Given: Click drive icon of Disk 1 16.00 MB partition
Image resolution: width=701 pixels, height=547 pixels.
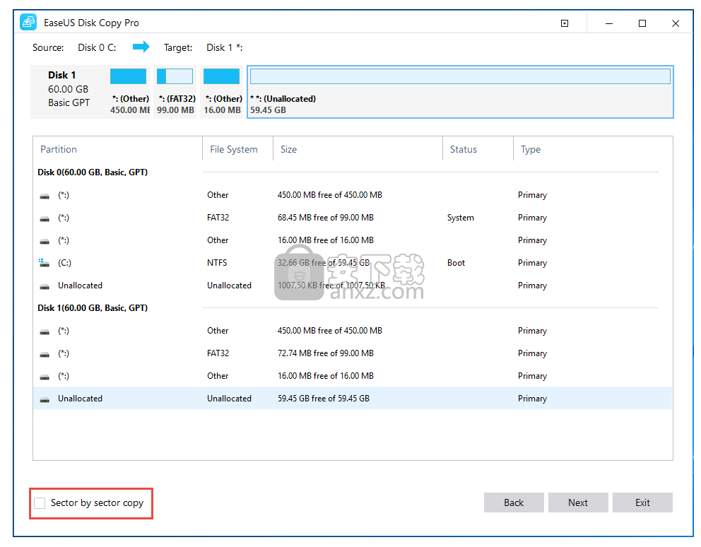Looking at the screenshot, I should click(45, 377).
